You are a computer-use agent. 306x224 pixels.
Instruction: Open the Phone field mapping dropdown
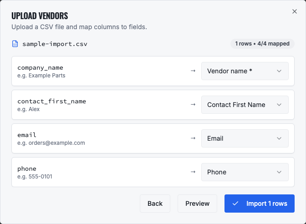click(x=245, y=172)
